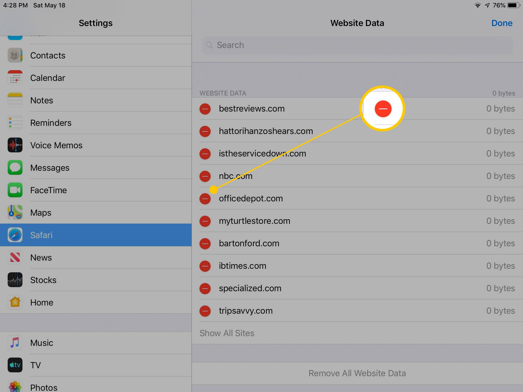Tap the delete icon next to specialized.com

point(205,289)
